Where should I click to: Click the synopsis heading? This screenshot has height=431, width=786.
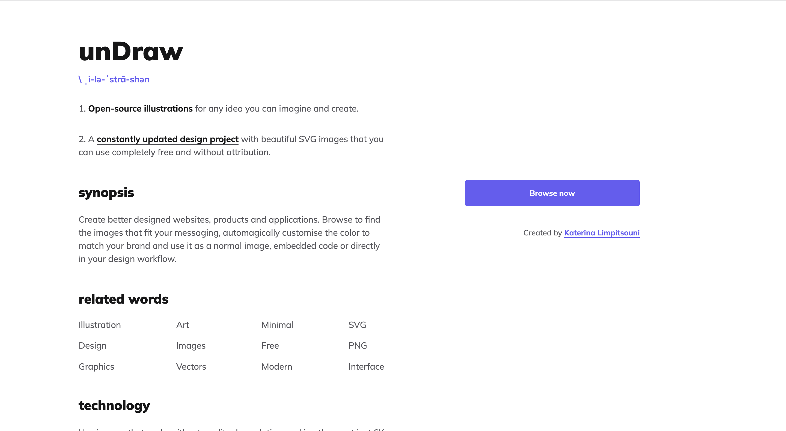point(106,193)
